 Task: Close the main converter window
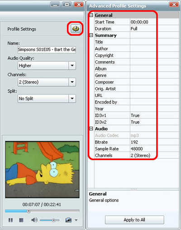pos(79,5)
